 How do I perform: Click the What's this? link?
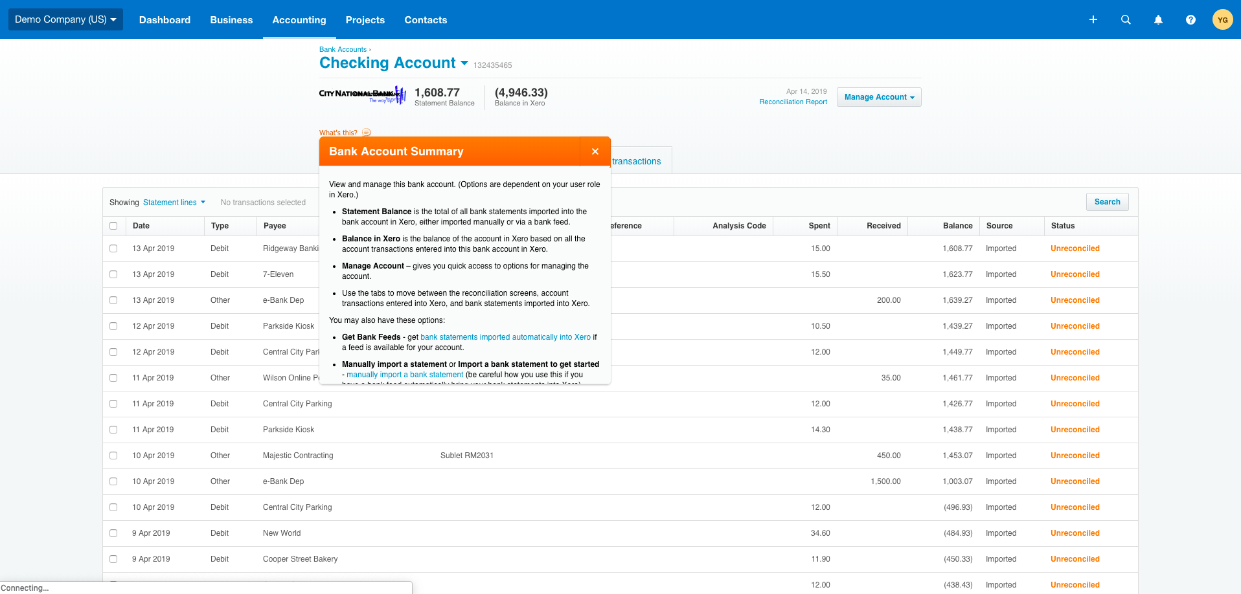click(x=338, y=133)
